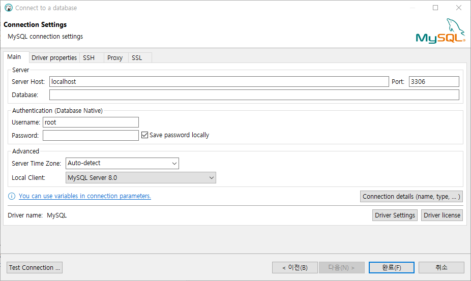Open Connection details (name, type, ...) button

click(x=411, y=196)
